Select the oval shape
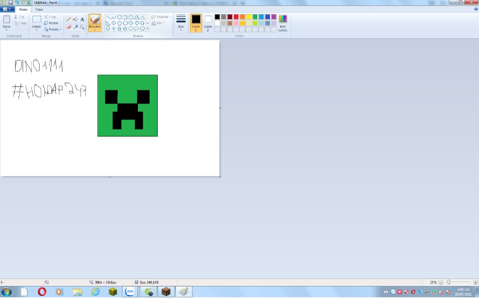The image size is (479, 299). tap(118, 17)
